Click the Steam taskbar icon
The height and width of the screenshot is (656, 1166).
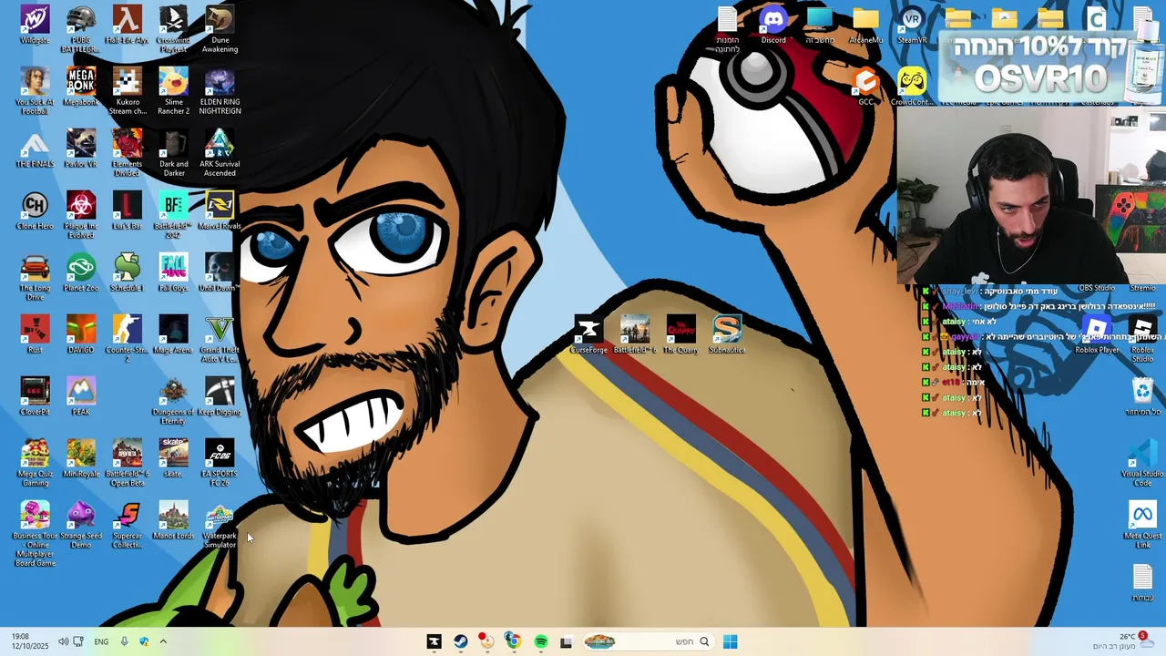click(461, 641)
